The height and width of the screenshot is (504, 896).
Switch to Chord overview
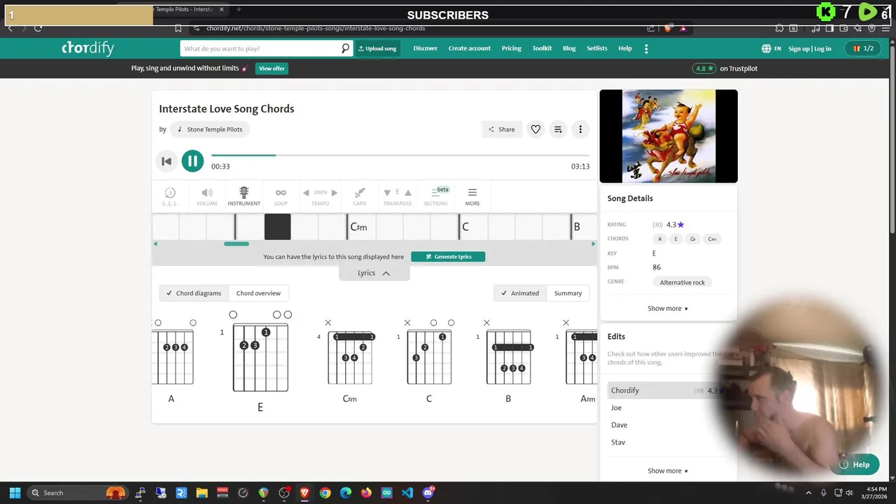click(258, 293)
